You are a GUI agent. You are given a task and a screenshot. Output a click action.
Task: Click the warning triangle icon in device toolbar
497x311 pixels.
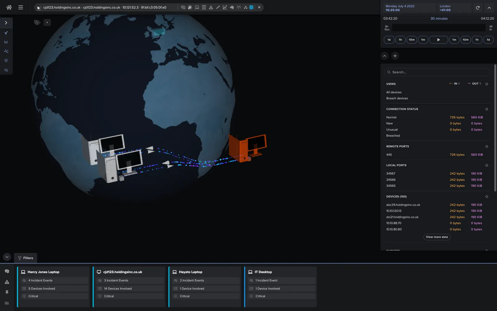(x=211, y=7)
